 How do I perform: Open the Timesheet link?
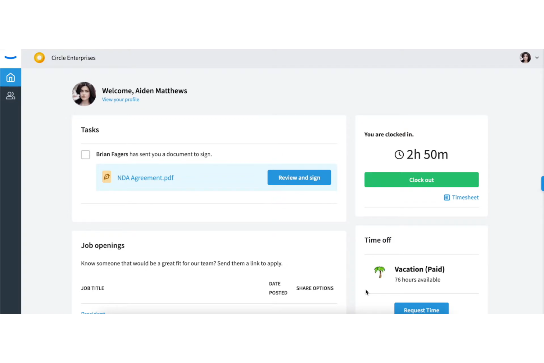coord(465,197)
